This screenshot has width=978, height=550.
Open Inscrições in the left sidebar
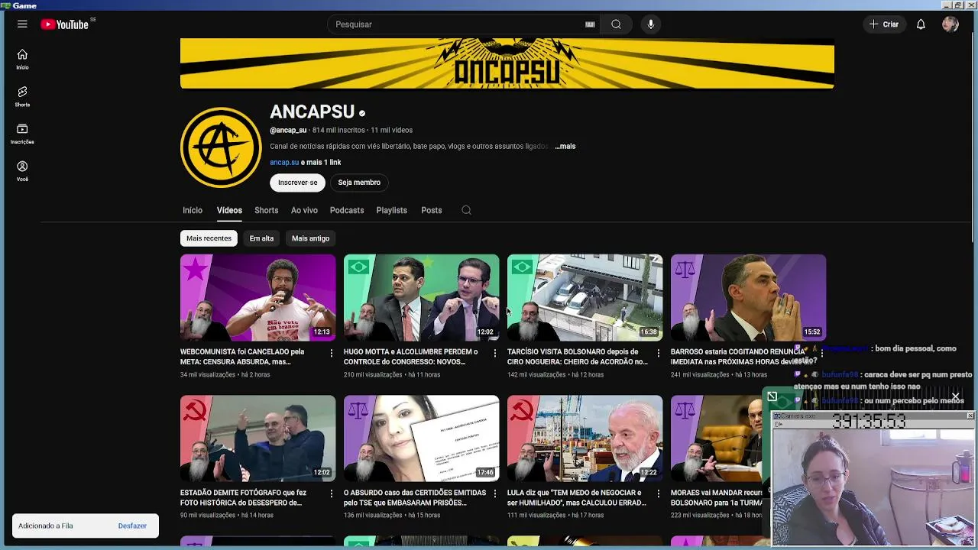pyautogui.click(x=22, y=134)
